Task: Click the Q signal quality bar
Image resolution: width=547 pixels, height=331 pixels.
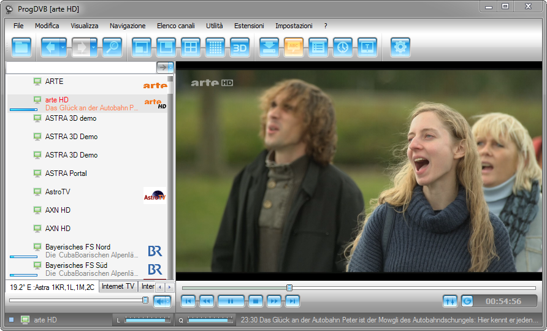Action: 210,320
